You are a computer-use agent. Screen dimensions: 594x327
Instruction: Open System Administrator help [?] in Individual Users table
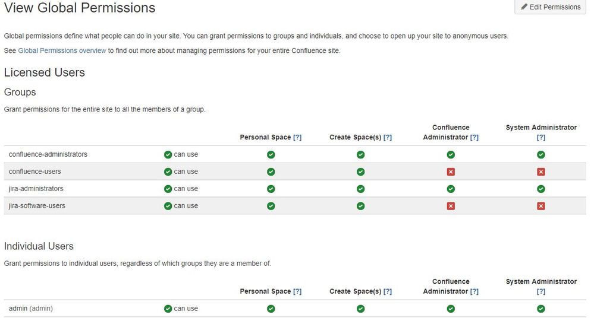541,292
